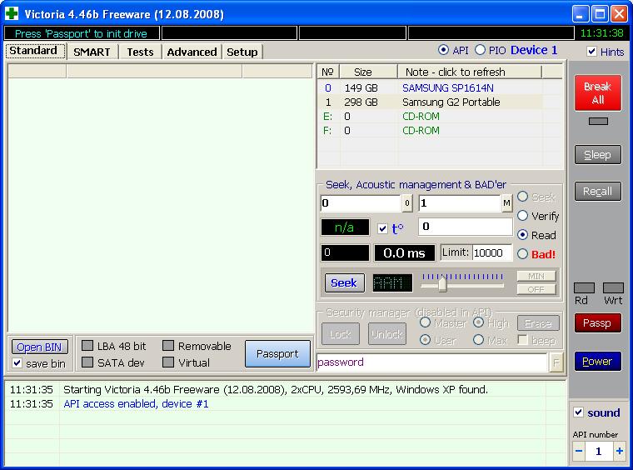This screenshot has height=470, width=633.
Task: Click the small indicator under Break All
Action: click(x=598, y=121)
